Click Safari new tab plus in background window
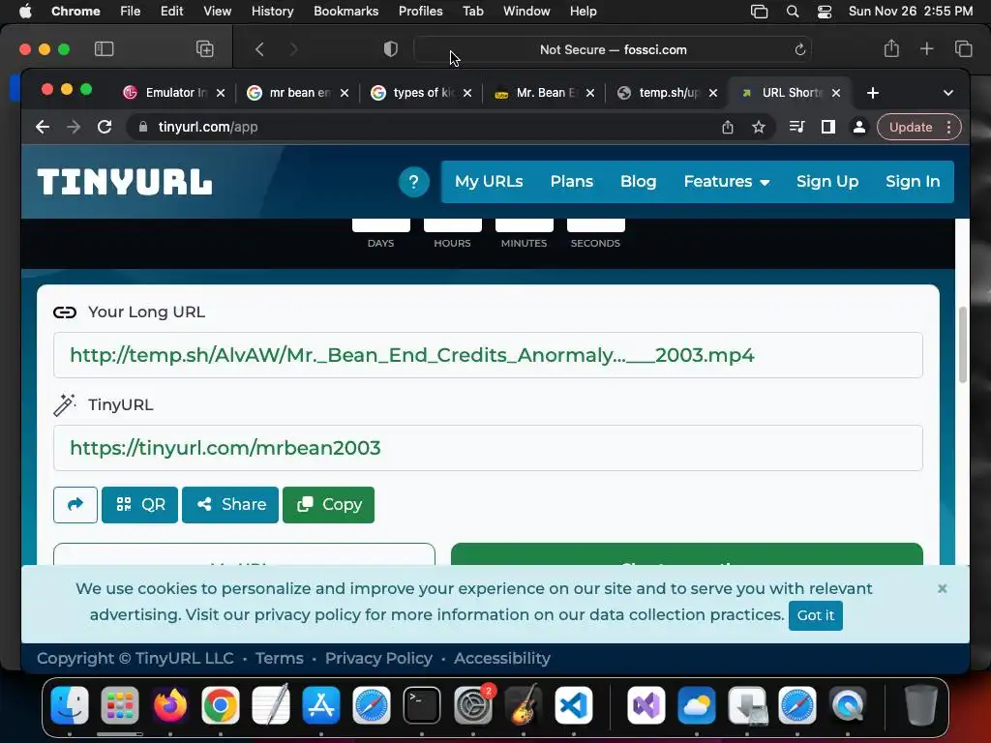The image size is (991, 743). (926, 49)
